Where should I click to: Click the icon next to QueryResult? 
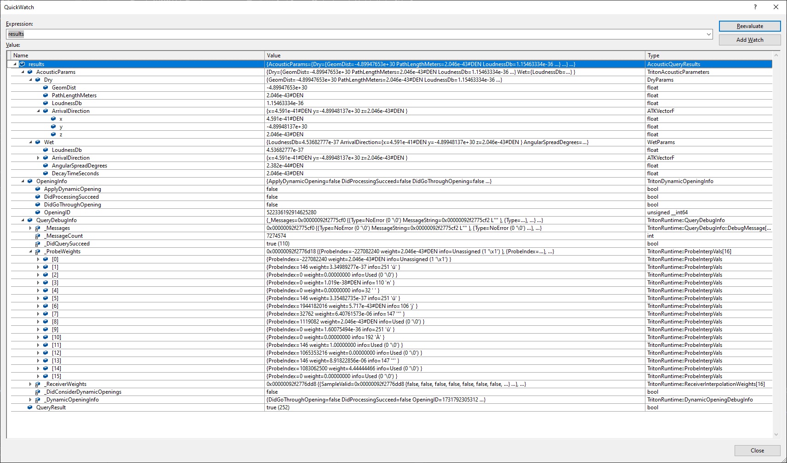click(x=30, y=407)
